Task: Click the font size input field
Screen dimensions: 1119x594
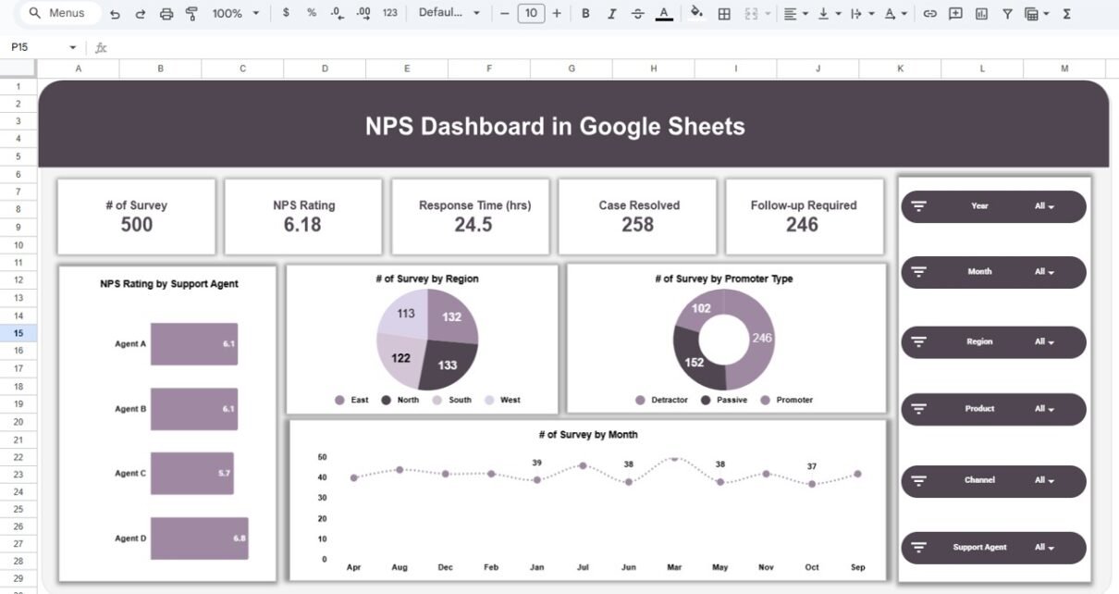Action: tap(531, 14)
